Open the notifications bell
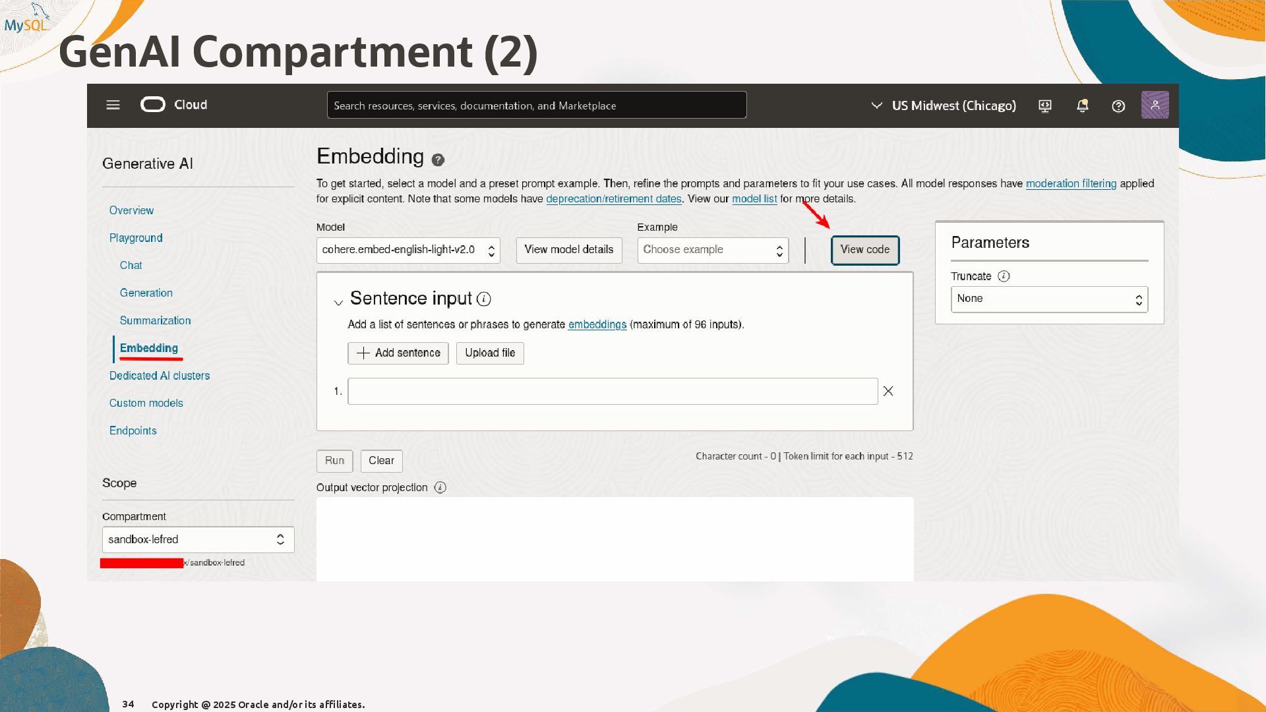Screen dimensions: 1266x712 (1082, 105)
